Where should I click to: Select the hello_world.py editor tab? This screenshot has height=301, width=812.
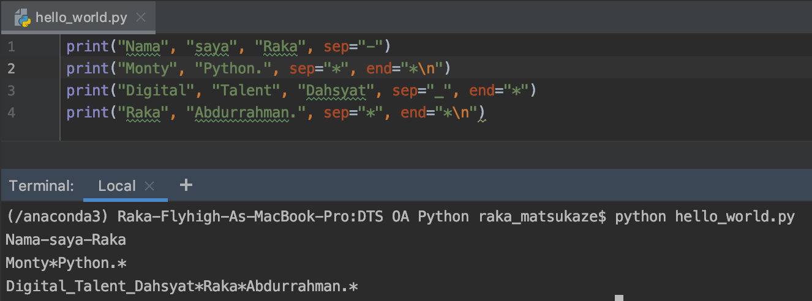[x=78, y=17]
